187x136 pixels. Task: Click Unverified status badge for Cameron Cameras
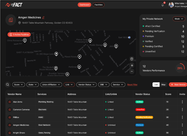pyautogui.click(x=140, y=110)
